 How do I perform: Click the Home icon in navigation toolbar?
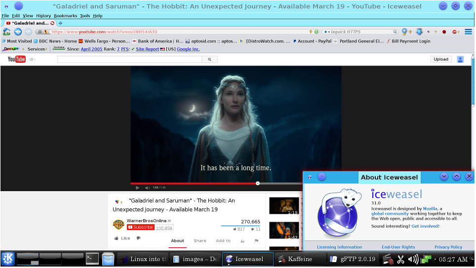[6, 32]
